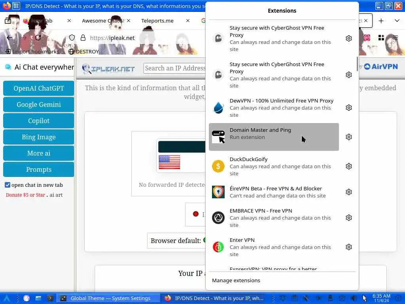Switch to the New Tab tab

click(x=41, y=21)
